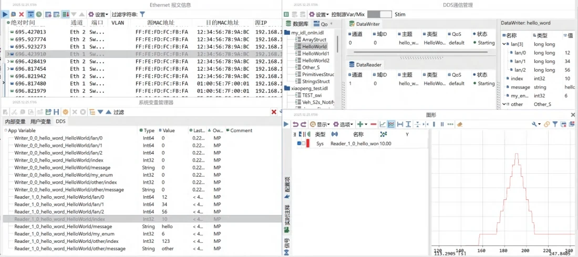Close the 图形 panel with X
This screenshot has height=257, width=578.
(573, 115)
